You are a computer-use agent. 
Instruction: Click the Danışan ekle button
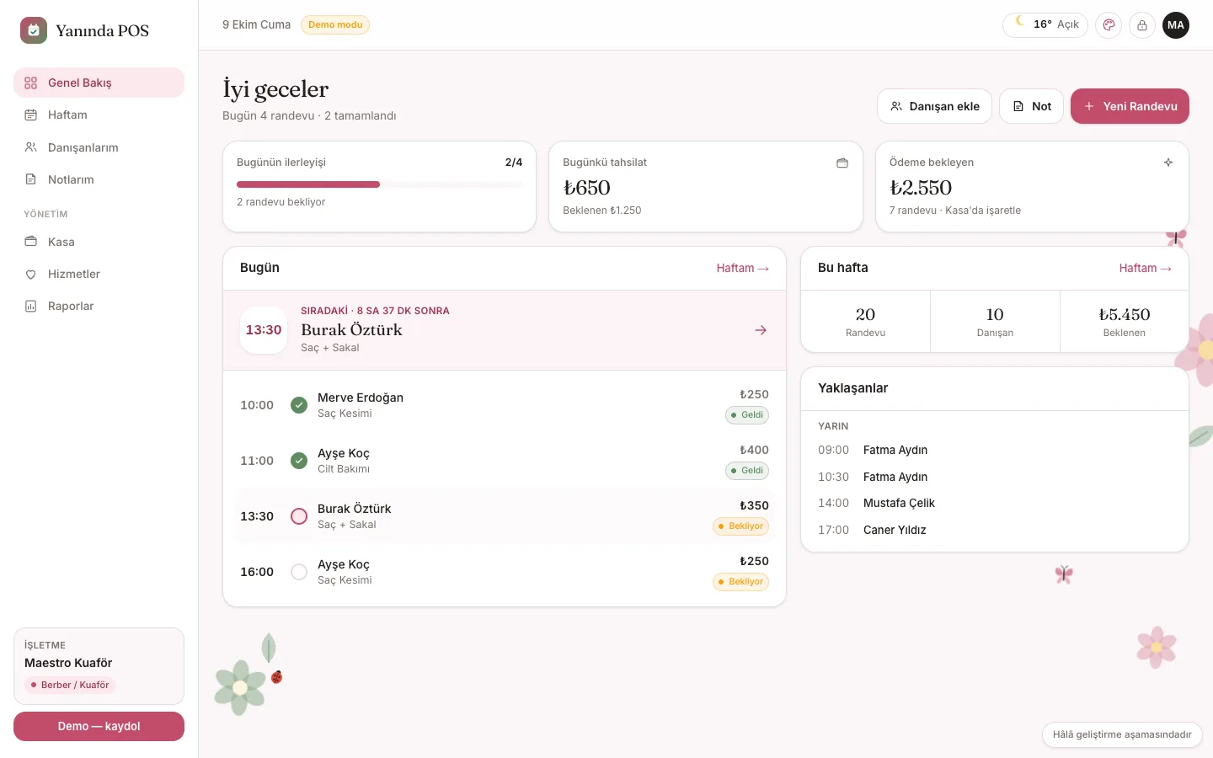tap(934, 106)
